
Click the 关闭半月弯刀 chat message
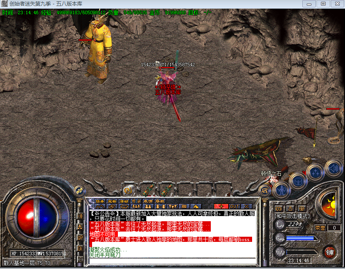tap(105, 255)
